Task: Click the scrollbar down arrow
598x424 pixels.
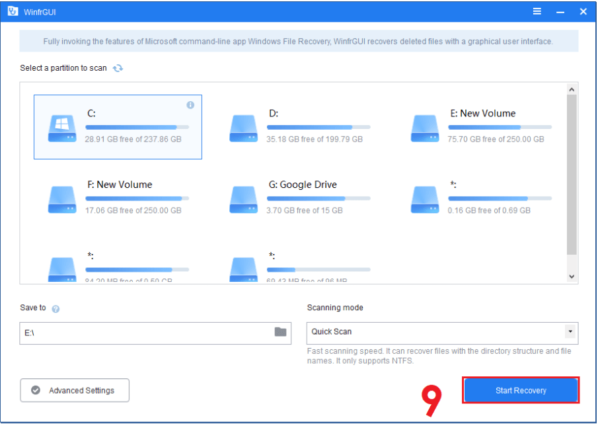Action: click(x=572, y=276)
